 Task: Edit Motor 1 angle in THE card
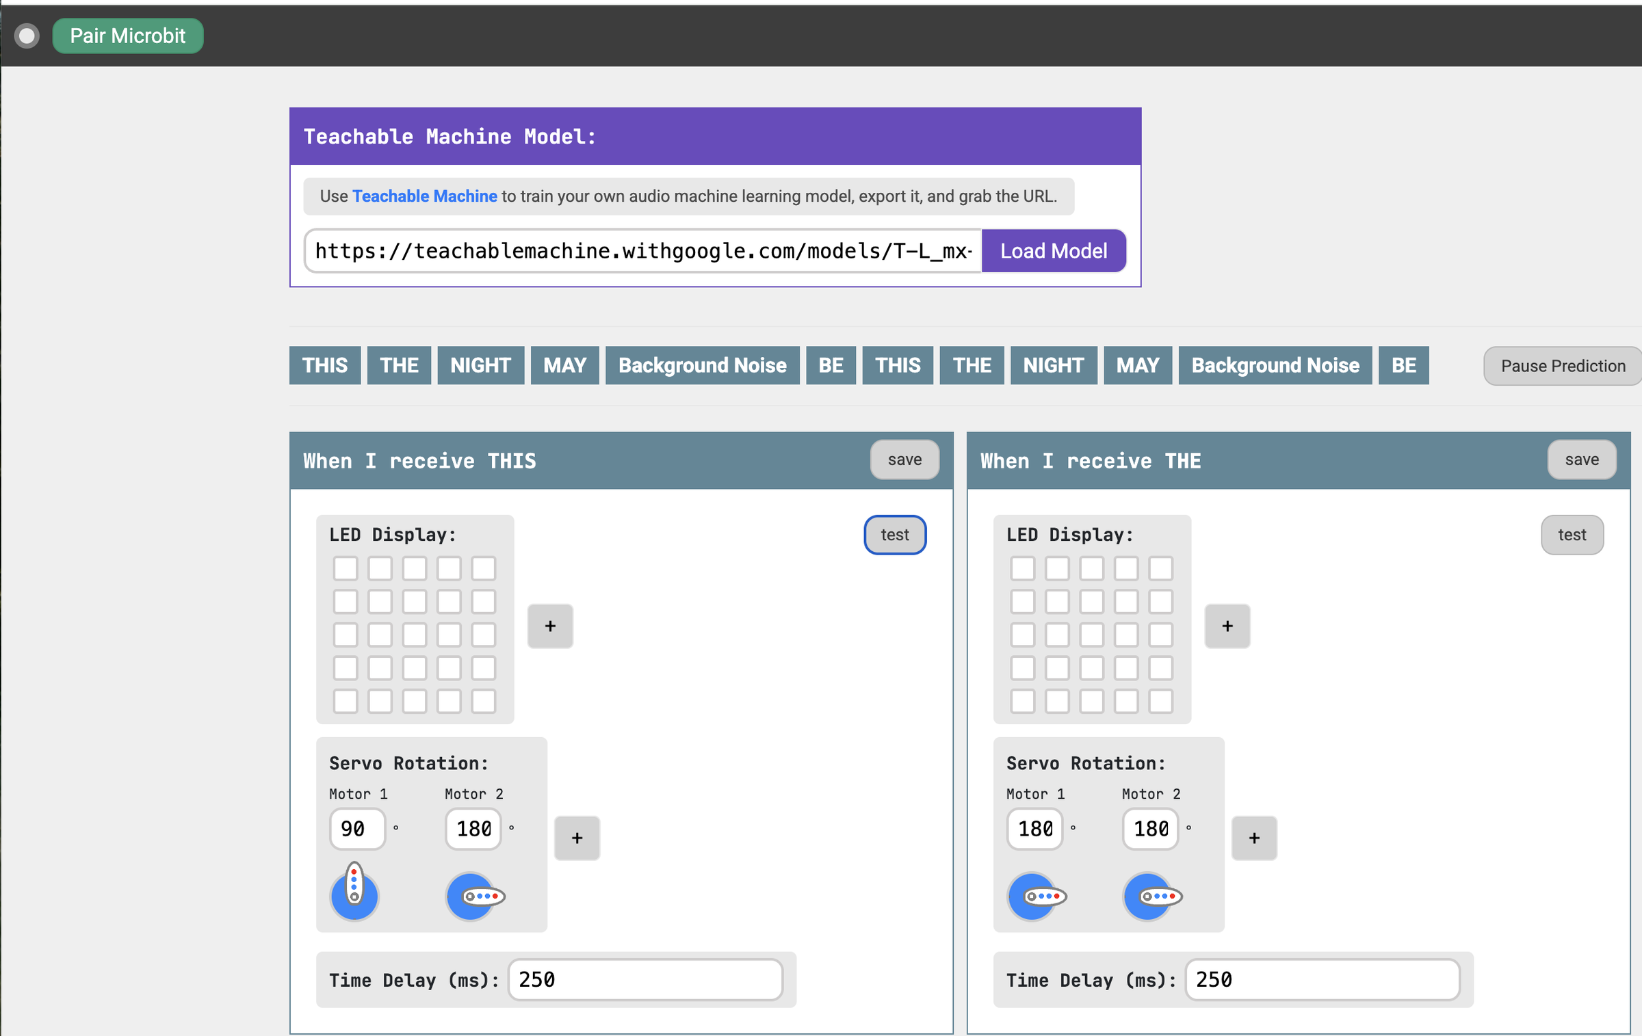(x=1035, y=829)
